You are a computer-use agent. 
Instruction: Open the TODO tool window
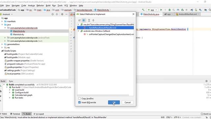tap(4, 114)
